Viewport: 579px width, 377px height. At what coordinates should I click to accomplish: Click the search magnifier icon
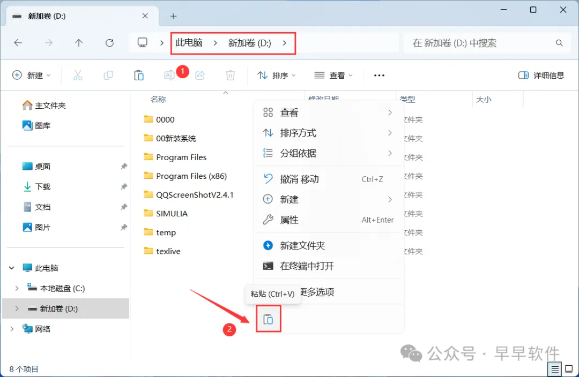[x=559, y=43]
